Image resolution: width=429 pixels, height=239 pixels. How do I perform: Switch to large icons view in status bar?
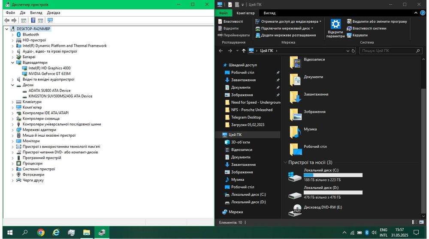pyautogui.click(x=421, y=222)
